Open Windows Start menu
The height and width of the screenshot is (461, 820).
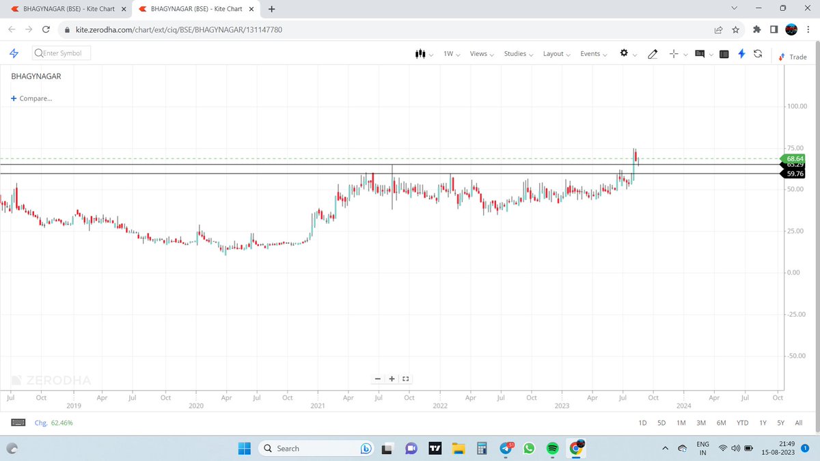(245, 448)
